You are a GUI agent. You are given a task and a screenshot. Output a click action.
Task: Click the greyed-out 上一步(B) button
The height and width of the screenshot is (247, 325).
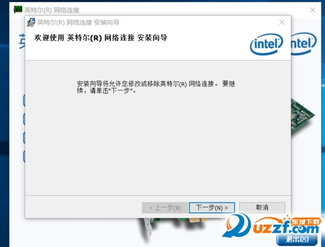165,208
